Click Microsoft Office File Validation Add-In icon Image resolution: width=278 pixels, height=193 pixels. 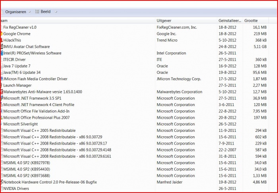pos(2,111)
